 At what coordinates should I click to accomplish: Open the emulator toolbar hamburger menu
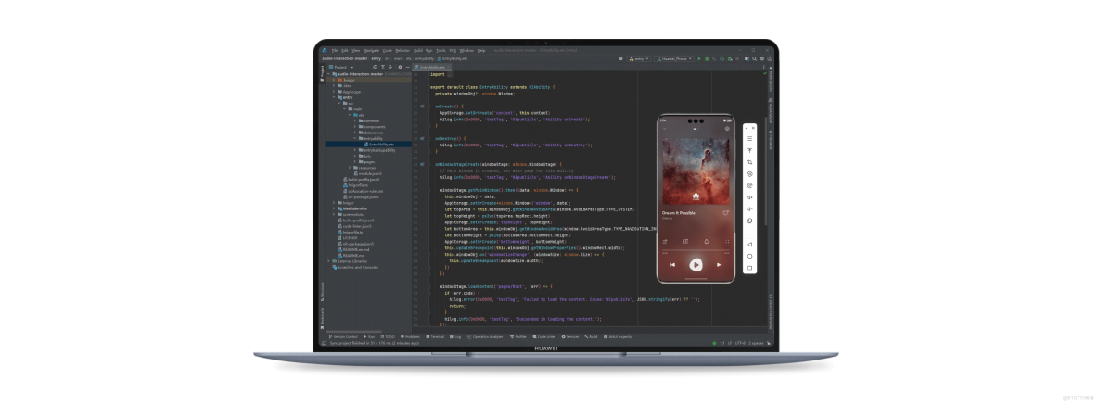click(750, 139)
